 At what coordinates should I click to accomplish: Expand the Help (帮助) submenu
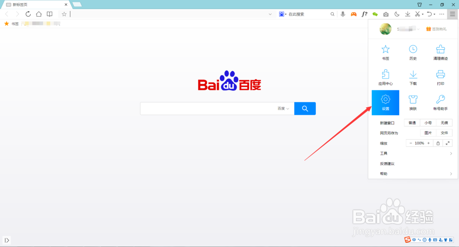[416, 174]
